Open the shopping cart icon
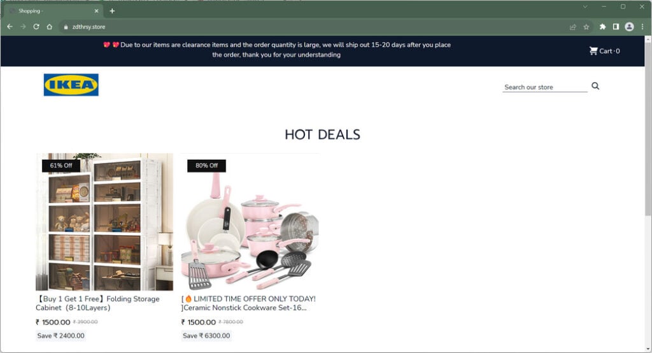 coord(593,51)
